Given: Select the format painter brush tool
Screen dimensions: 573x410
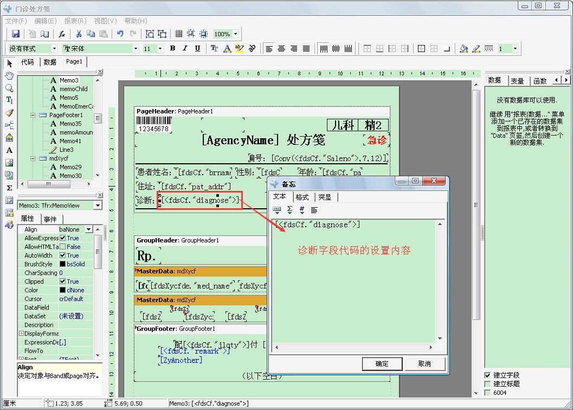Looking at the screenshot, I should (10, 113).
